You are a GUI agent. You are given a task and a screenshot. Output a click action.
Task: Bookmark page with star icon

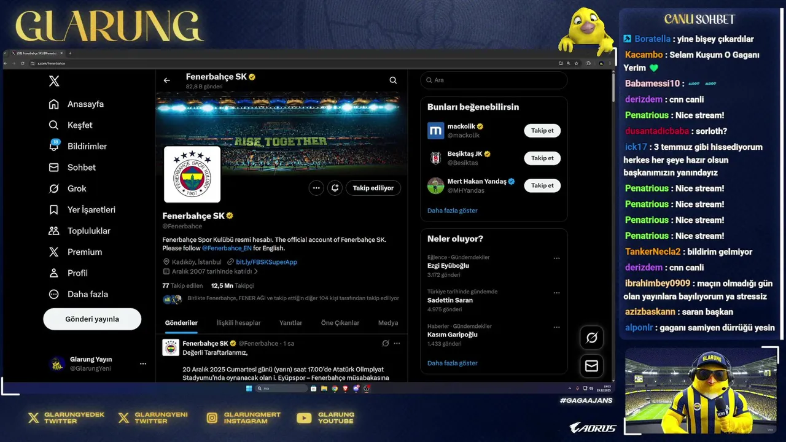tap(577, 63)
